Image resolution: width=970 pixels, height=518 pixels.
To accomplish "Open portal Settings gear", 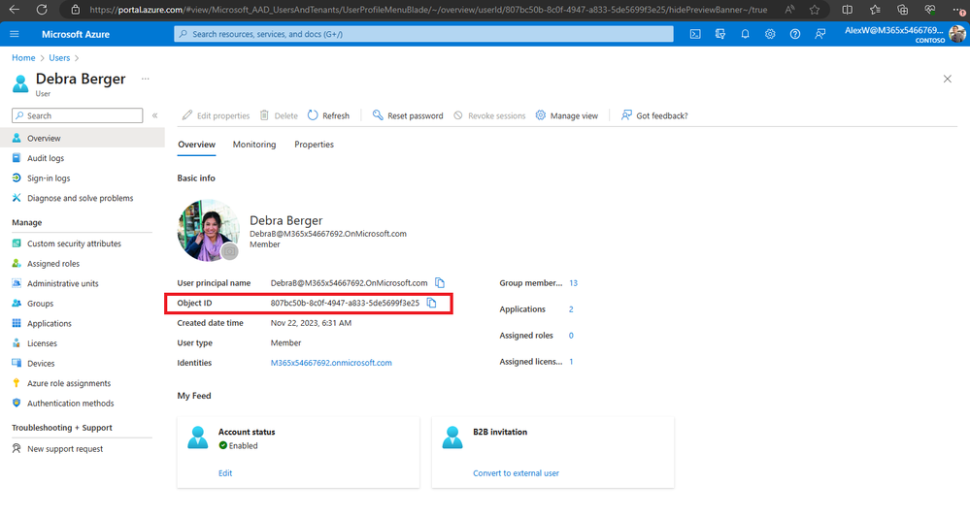I will coord(770,34).
